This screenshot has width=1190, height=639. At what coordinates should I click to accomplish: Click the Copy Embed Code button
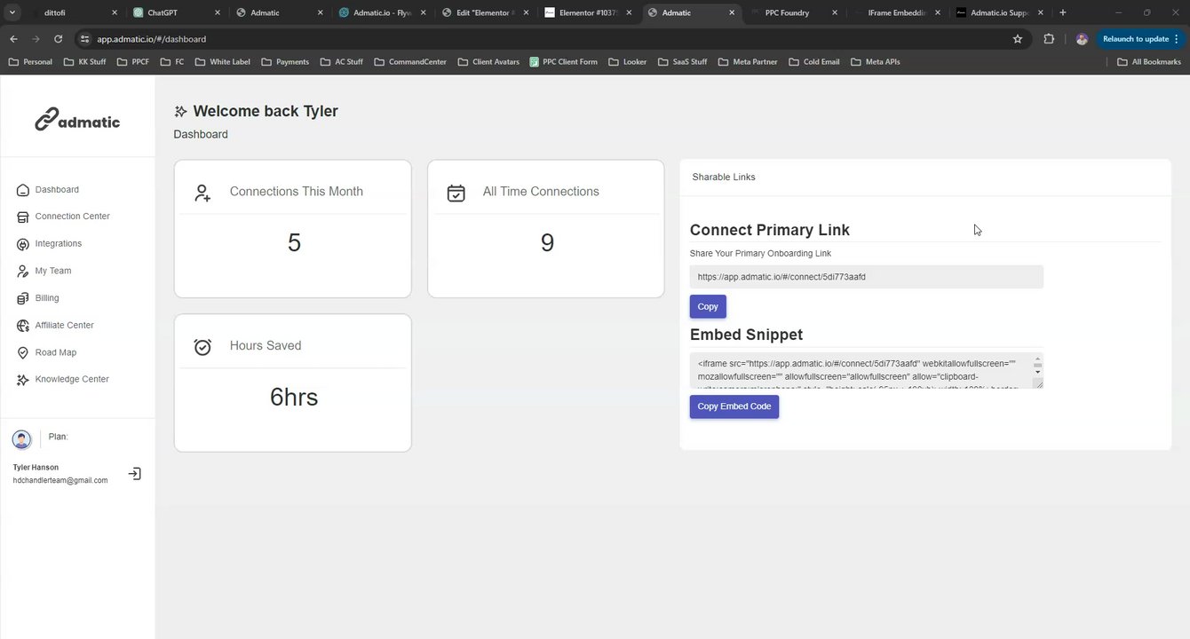tap(734, 406)
